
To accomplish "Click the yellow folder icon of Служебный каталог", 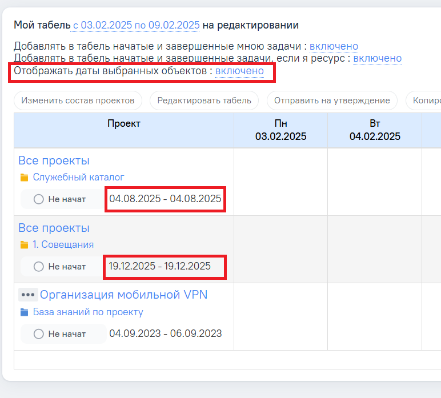I will click(24, 178).
